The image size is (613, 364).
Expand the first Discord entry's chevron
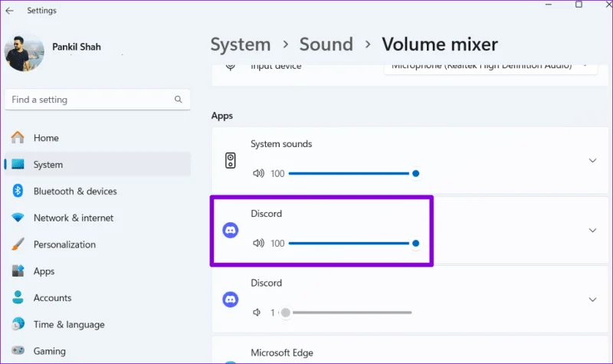[592, 231]
